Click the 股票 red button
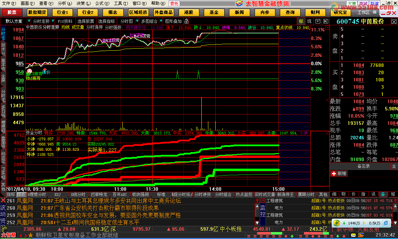This screenshot has width=398, height=239. tap(12, 12)
